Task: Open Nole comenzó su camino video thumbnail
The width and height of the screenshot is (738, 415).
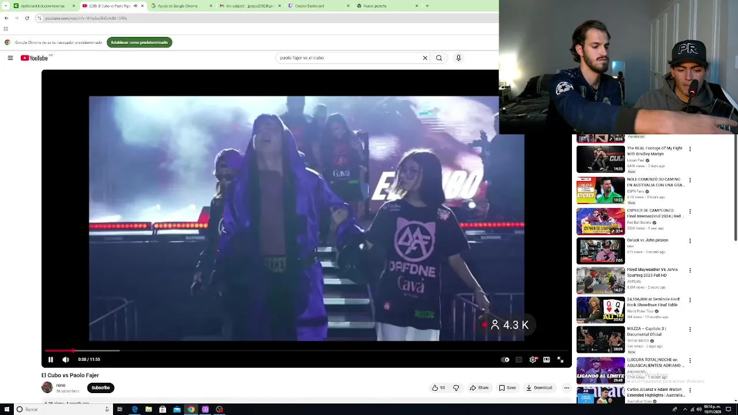Action: point(601,190)
